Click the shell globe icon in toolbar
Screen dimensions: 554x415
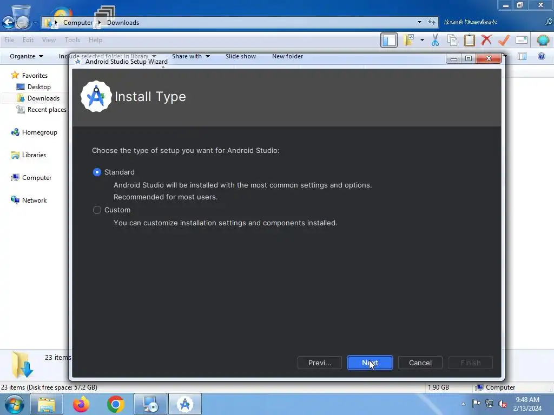click(x=542, y=40)
